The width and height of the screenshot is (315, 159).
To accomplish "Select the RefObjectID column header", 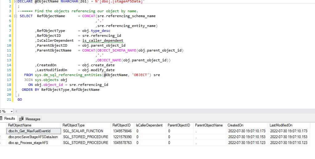I will click(x=123, y=125).
